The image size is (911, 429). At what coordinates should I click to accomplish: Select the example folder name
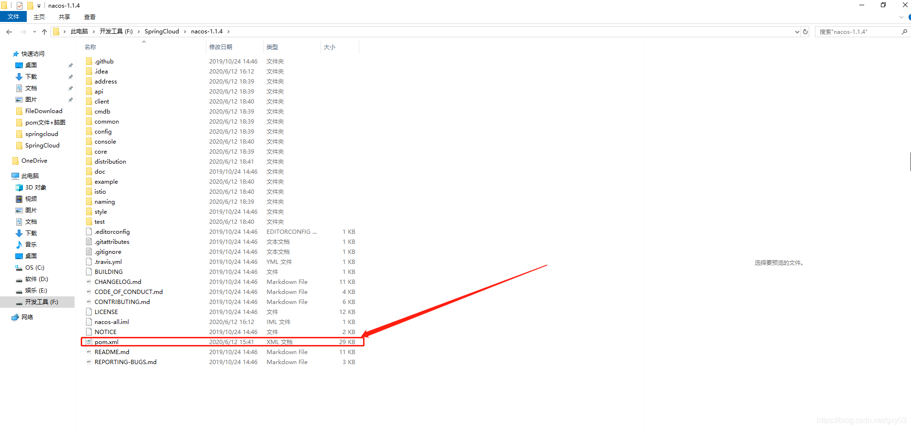(x=106, y=182)
